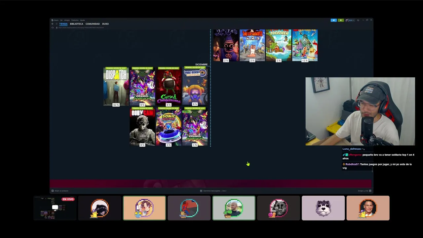
Task: Click Rengoria username in chat
Action: [355, 155]
